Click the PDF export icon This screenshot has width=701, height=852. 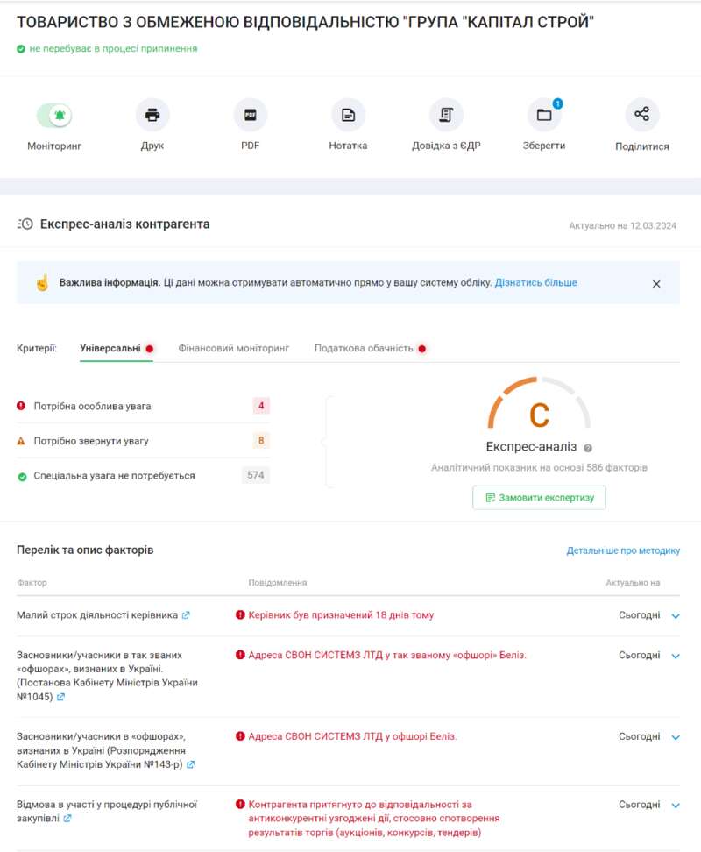click(x=250, y=115)
